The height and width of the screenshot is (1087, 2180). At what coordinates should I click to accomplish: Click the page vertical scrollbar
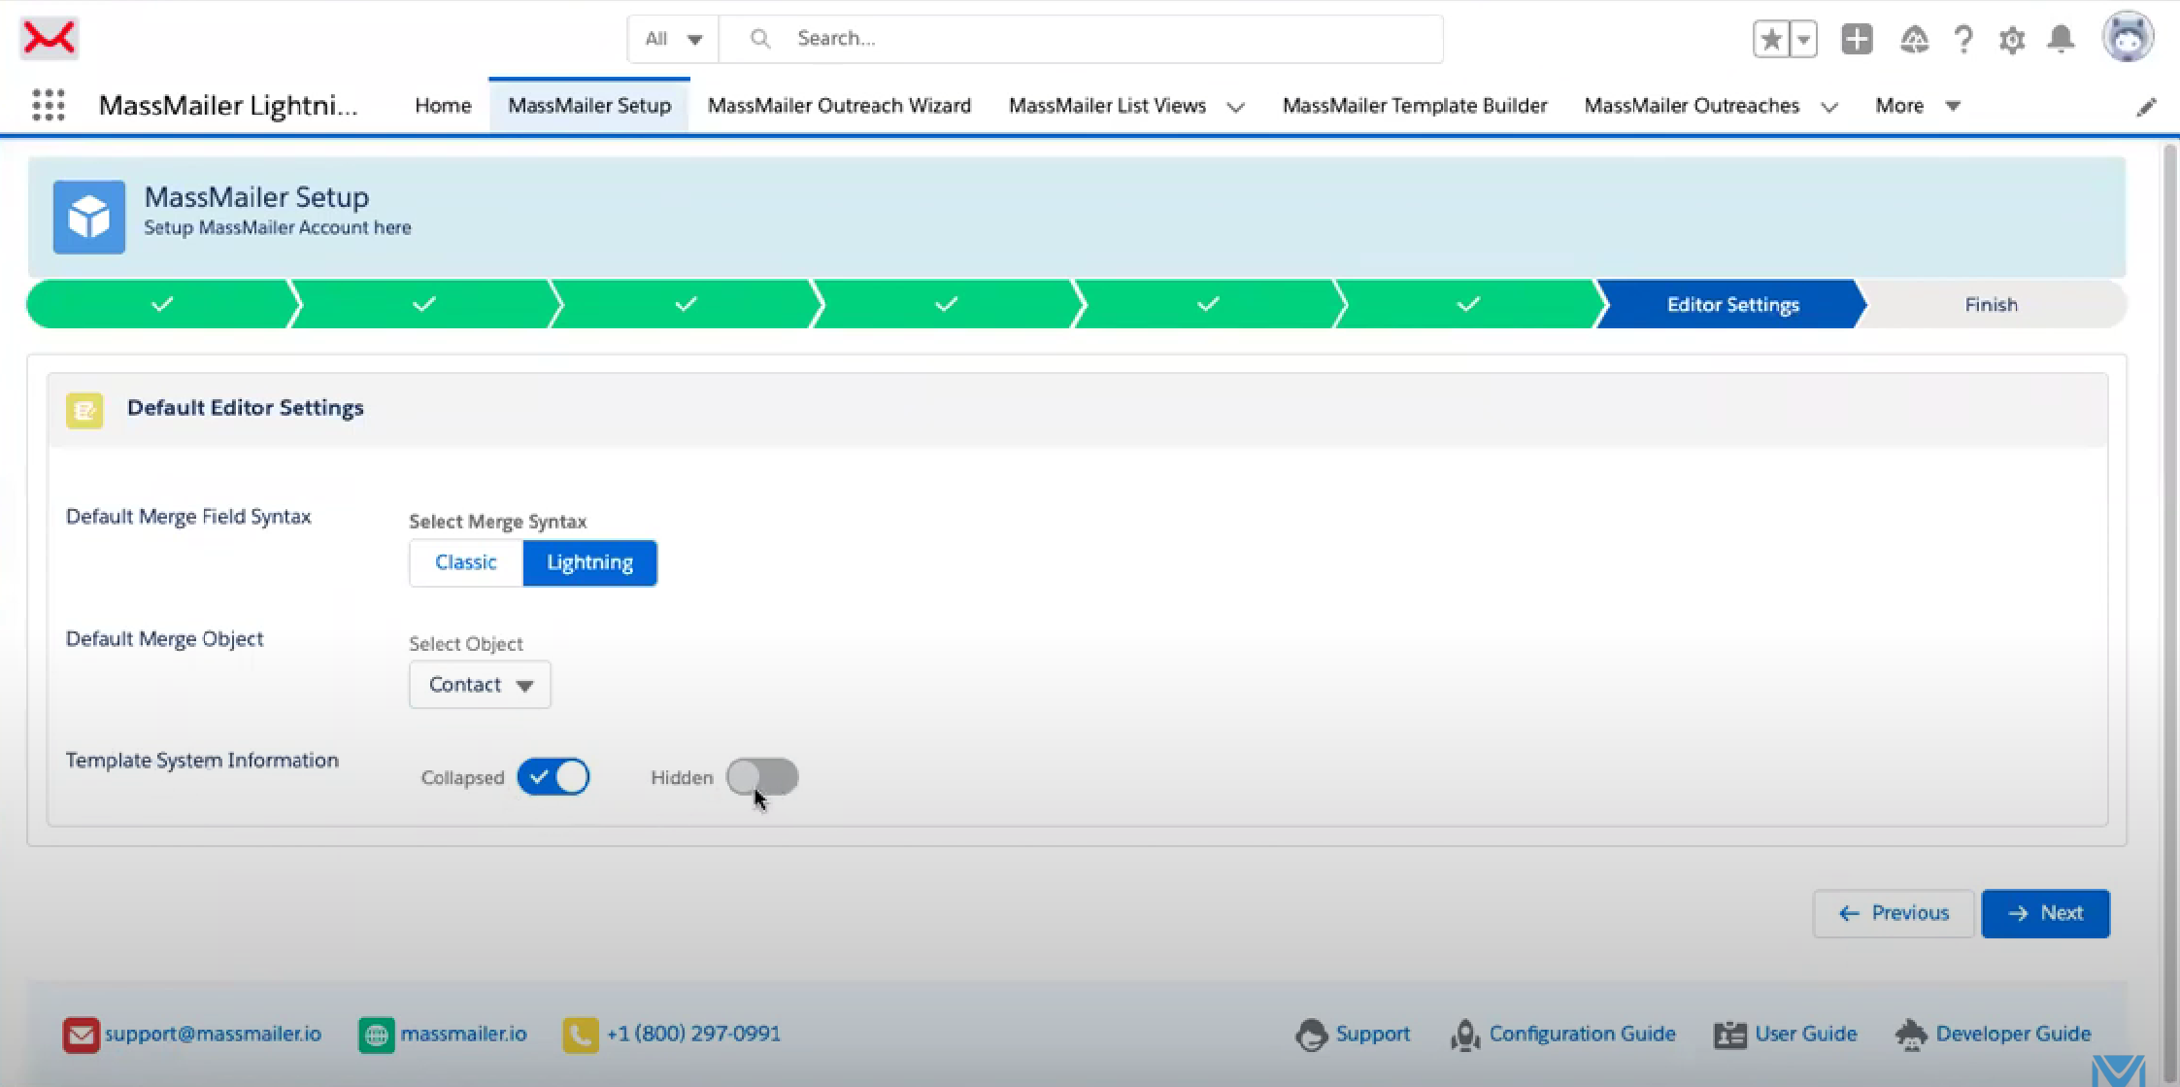[2170, 612]
